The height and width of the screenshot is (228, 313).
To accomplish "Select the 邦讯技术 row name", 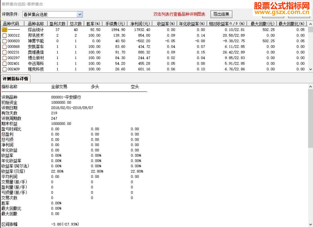I will point(36,35).
